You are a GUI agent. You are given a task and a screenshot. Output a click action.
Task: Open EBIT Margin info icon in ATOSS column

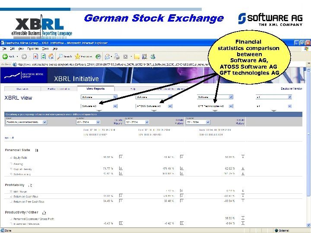pos(181,190)
